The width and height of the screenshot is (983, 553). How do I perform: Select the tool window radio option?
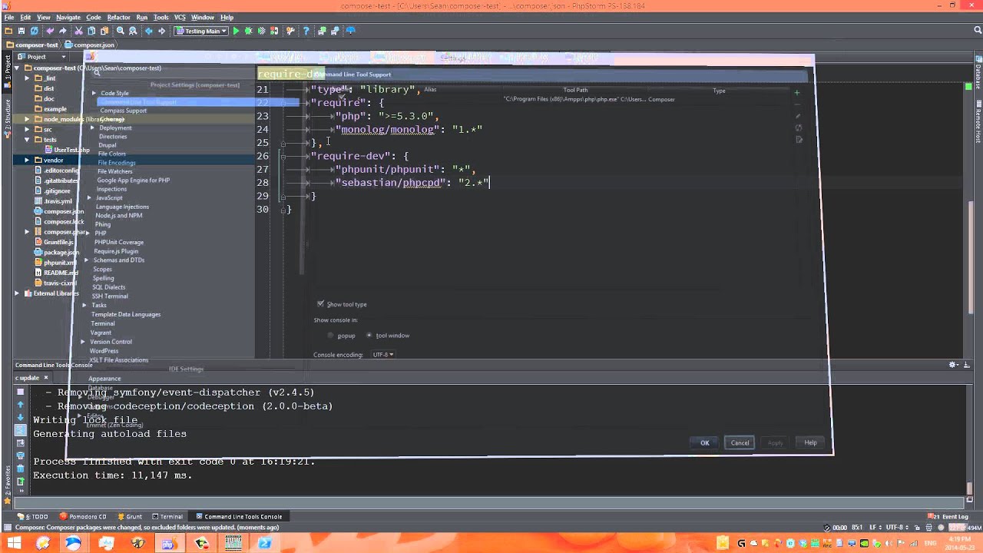pyautogui.click(x=369, y=336)
